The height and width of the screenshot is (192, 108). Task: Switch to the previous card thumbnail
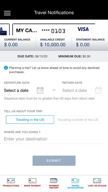5,29
